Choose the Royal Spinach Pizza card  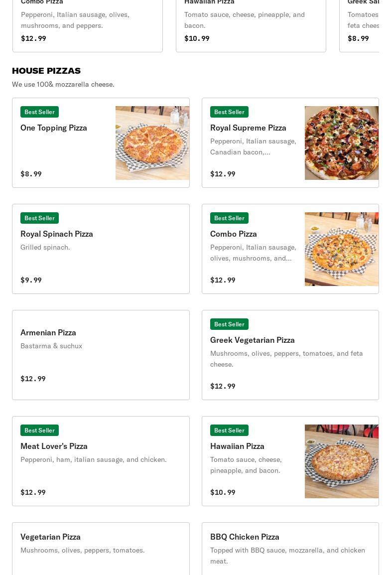click(x=101, y=249)
